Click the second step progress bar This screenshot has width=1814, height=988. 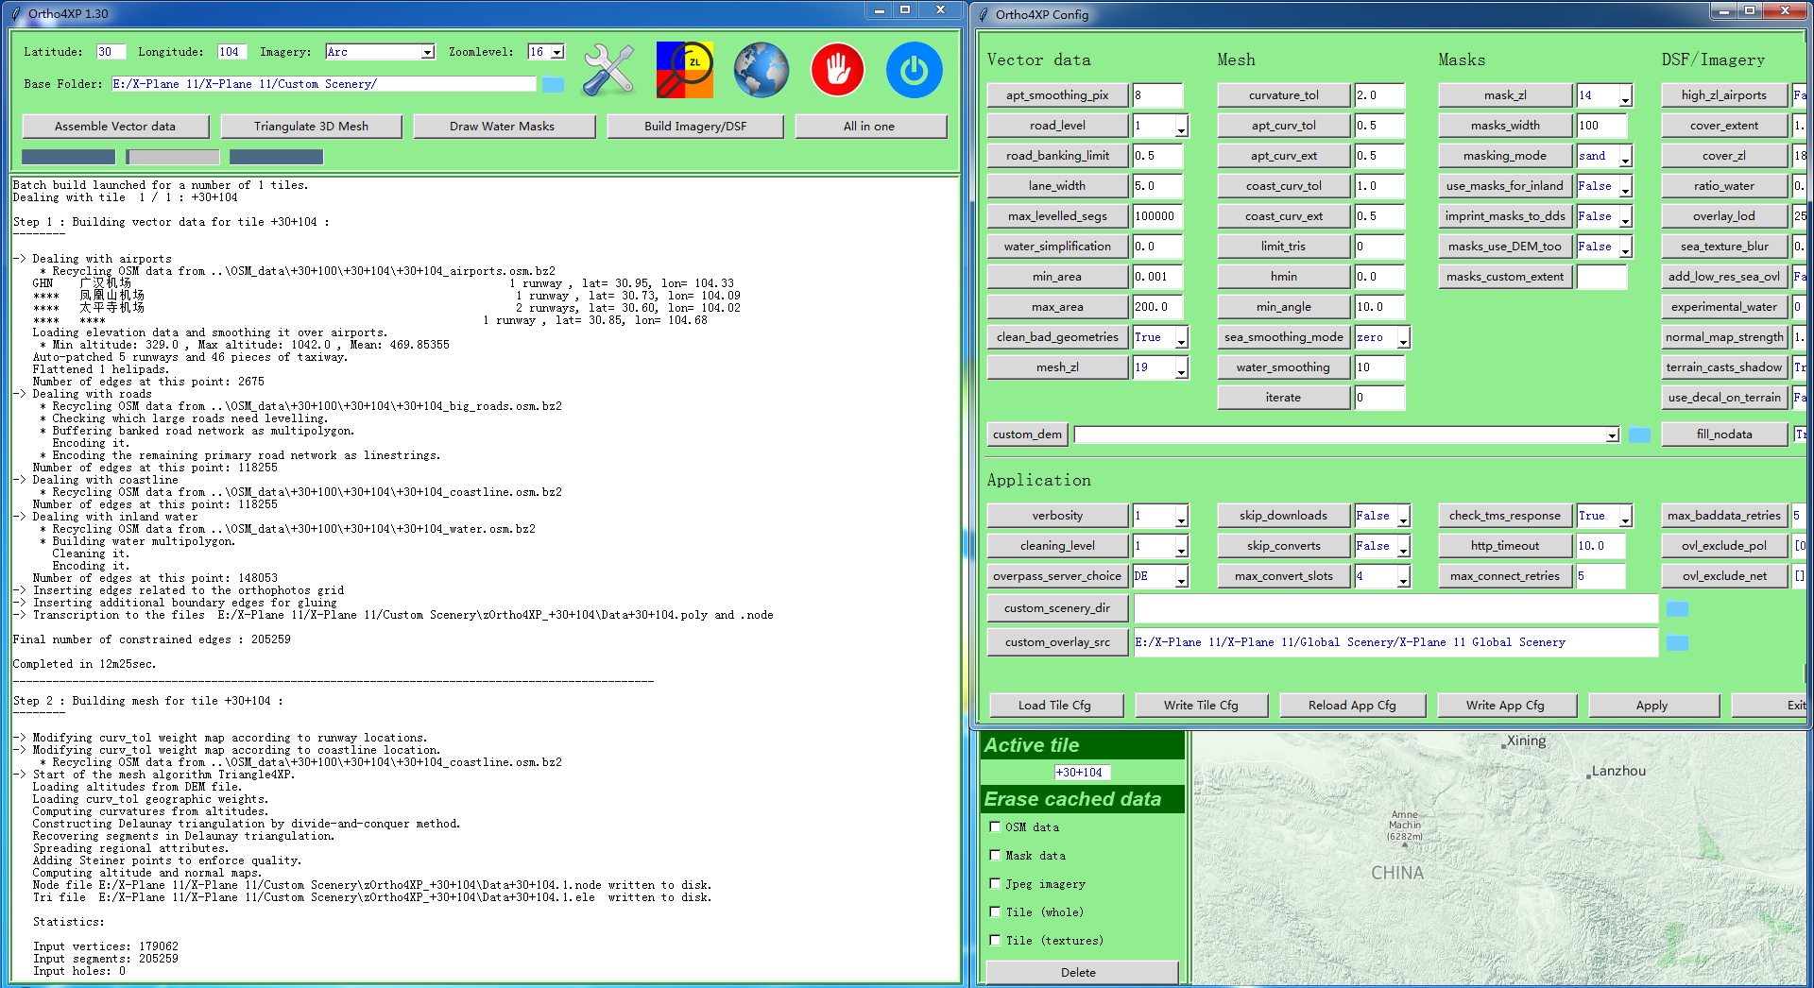173,157
